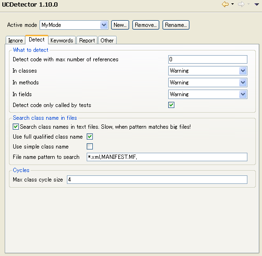Image resolution: width=262 pixels, height=256 pixels.
Task: Expand the Active mode MyMode dropdown
Action: coord(104,25)
